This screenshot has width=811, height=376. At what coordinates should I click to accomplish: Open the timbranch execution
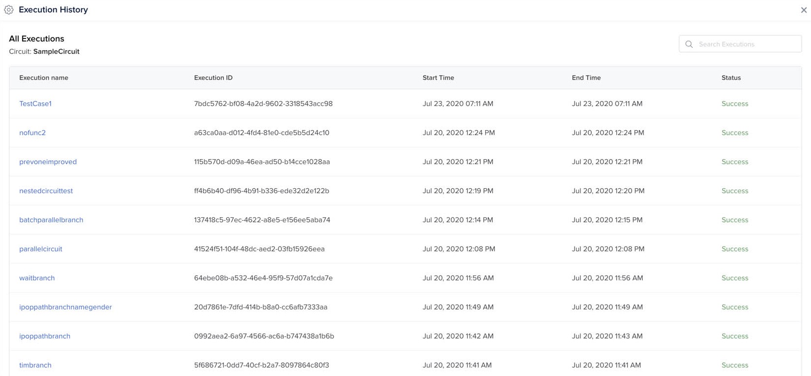tap(35, 365)
